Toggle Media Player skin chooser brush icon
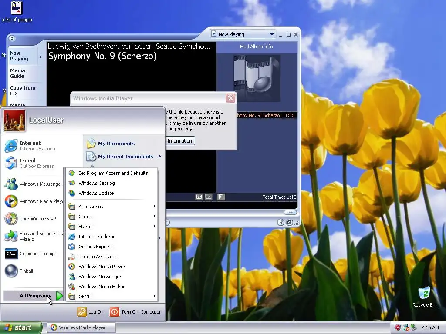The height and width of the screenshot is (334, 446). (x=281, y=222)
